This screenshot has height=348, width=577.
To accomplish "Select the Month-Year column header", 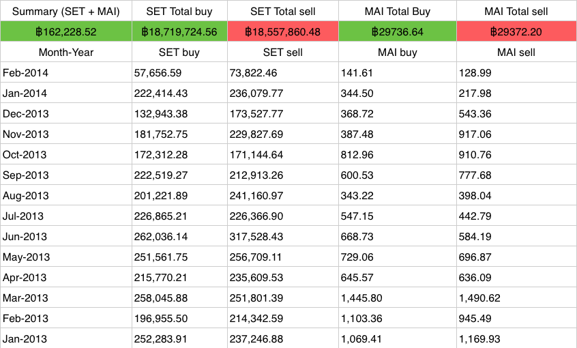I will [x=66, y=52].
